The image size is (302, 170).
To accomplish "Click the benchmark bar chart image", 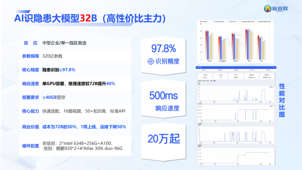I will coord(235,41).
